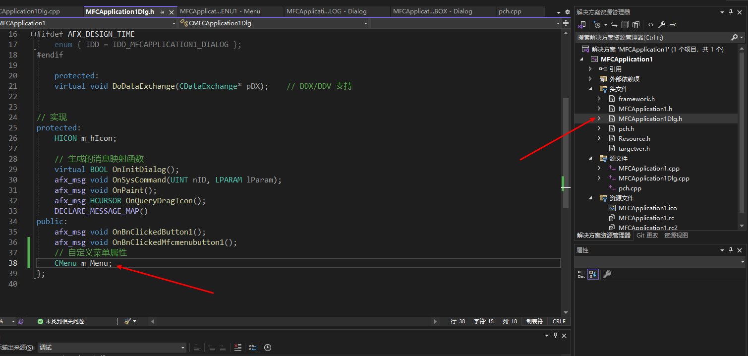Pin the MFCApplication1Dlg.h tab
The image size is (748, 356).
[x=163, y=12]
